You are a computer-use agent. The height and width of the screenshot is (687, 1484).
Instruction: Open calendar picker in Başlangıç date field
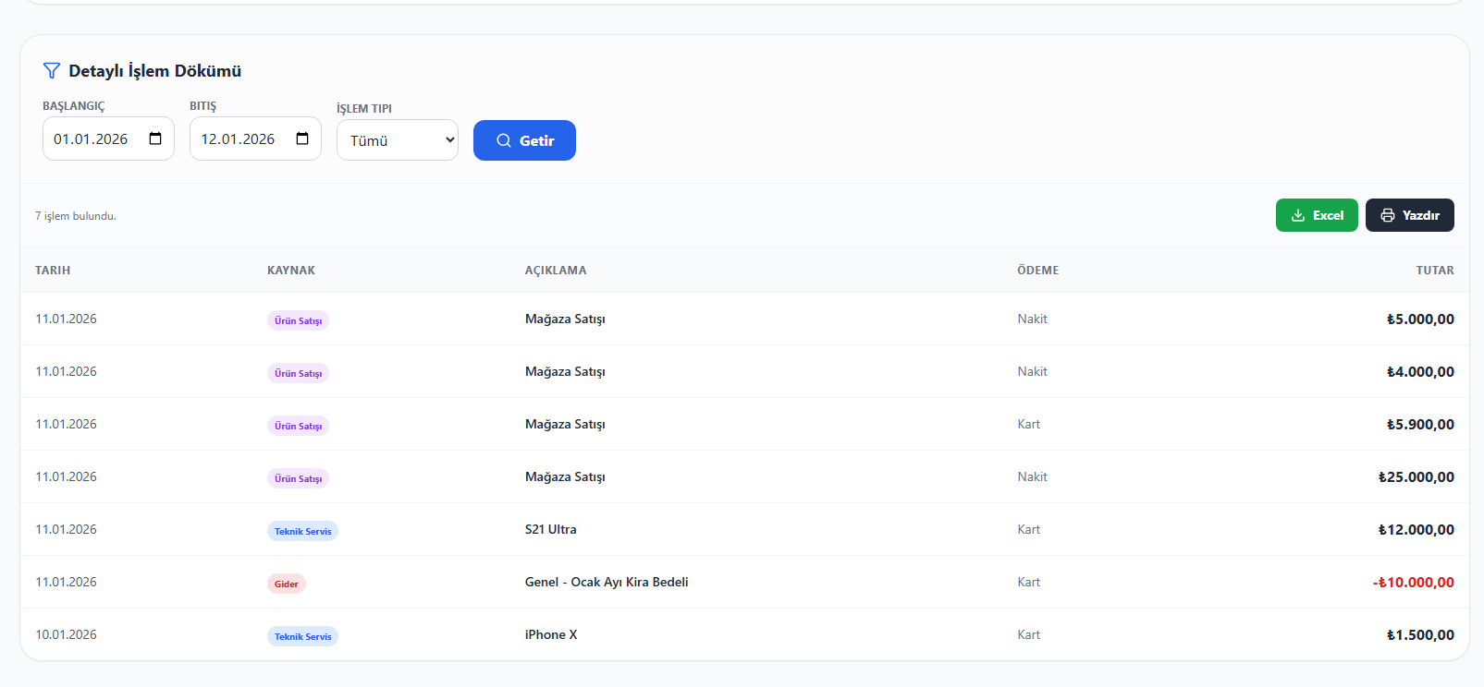pos(155,139)
